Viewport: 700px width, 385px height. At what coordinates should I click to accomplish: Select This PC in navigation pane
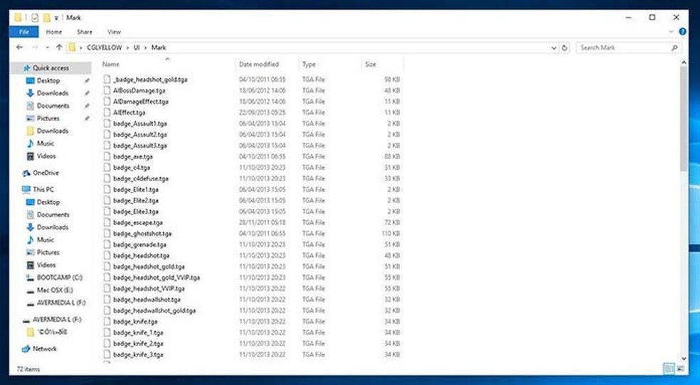pos(43,190)
